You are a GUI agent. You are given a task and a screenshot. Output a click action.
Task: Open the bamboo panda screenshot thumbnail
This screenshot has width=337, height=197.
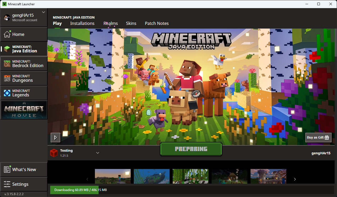tap(191, 176)
